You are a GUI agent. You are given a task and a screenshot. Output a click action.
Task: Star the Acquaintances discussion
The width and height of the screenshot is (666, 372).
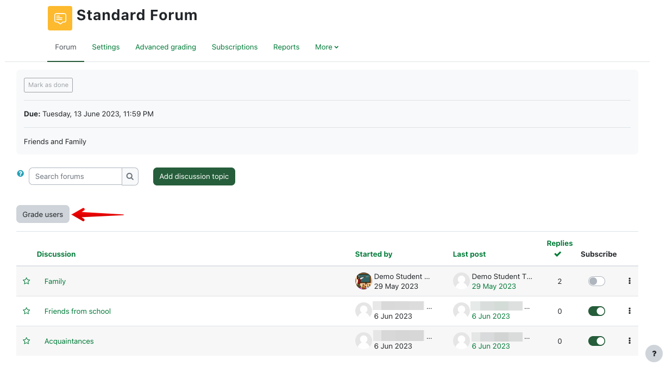tap(26, 341)
